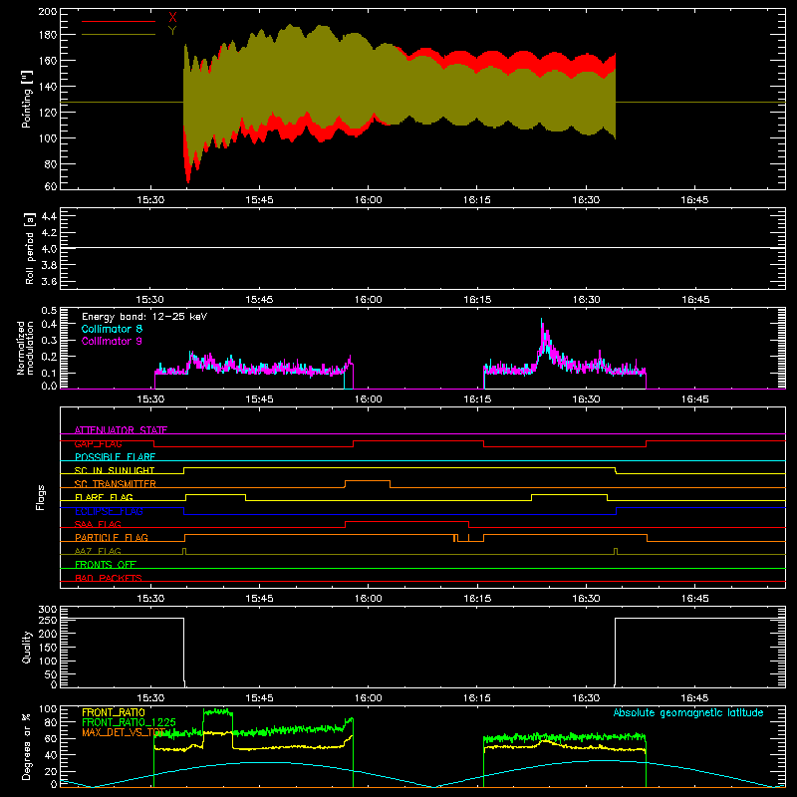Click the 16:45 tick label under the Roll period plot
This screenshot has height=797, width=797.
694,300
